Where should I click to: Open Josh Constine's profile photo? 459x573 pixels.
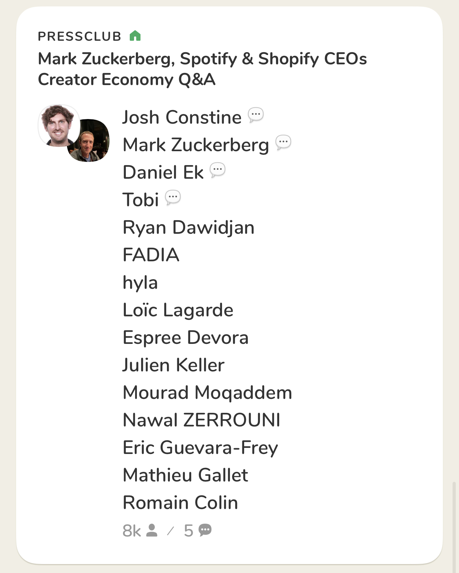point(58,125)
